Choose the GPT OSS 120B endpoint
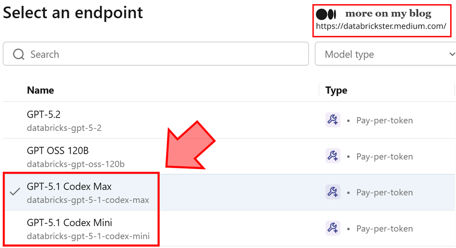Image resolution: width=456 pixels, height=248 pixels. click(x=58, y=151)
